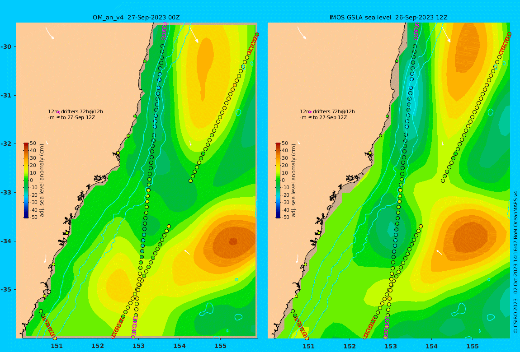520x352 pixels.
Task: Click longitude label "154" under the left map
Action: (180, 346)
